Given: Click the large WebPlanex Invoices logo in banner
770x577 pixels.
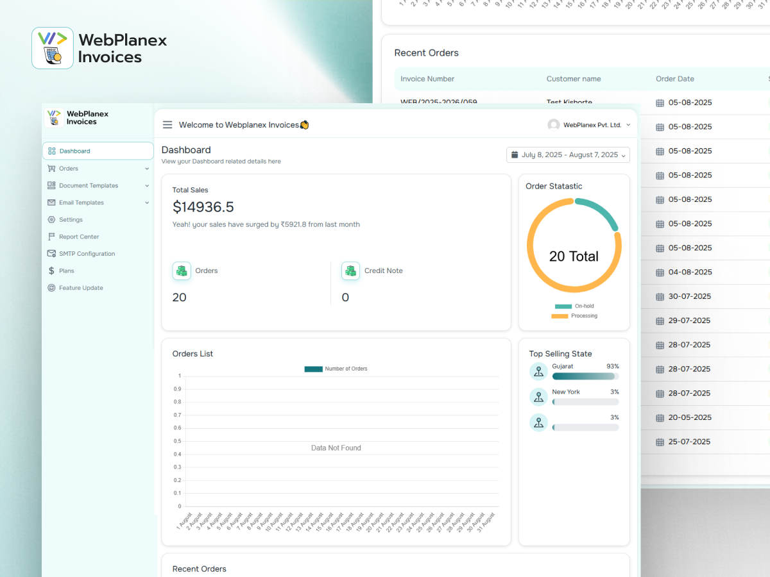Looking at the screenshot, I should 99,48.
